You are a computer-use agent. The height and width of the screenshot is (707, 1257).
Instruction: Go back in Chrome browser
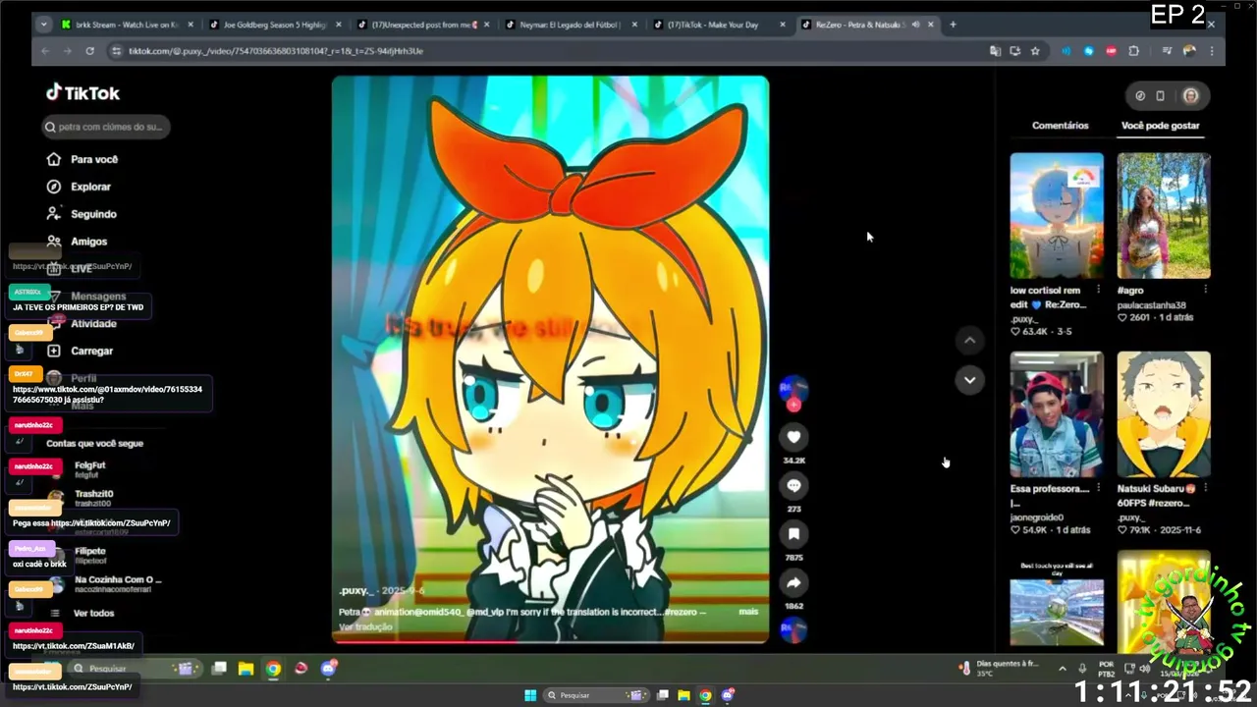(44, 51)
